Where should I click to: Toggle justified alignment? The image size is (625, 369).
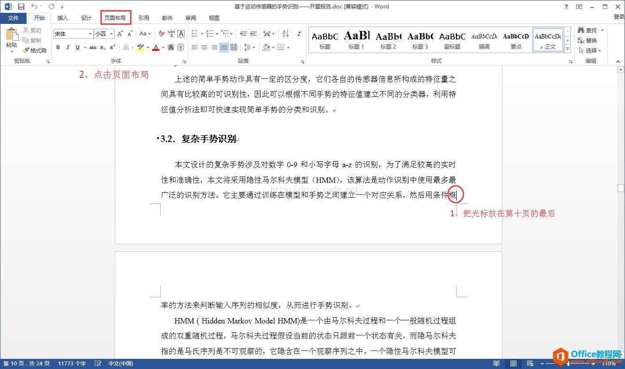[224, 47]
